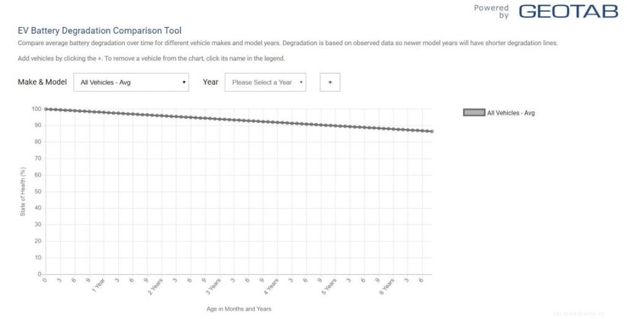
Task: Click the line's data point at 6 Years
Action: pyautogui.click(x=393, y=129)
